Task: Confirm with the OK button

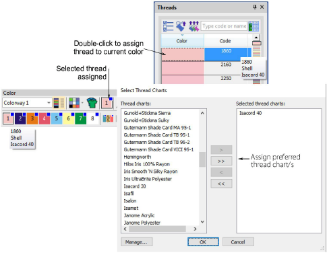Action: click(x=203, y=242)
